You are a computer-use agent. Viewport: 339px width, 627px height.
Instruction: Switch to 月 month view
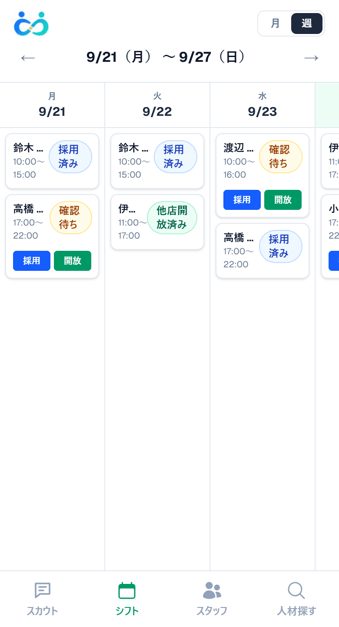point(275,24)
